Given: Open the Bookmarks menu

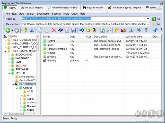Looking at the screenshot, I should point(43,14).
